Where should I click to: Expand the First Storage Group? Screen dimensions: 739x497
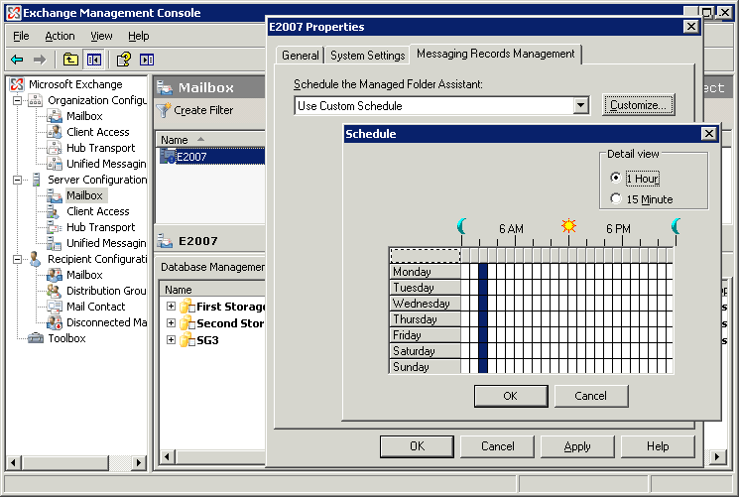pos(171,306)
